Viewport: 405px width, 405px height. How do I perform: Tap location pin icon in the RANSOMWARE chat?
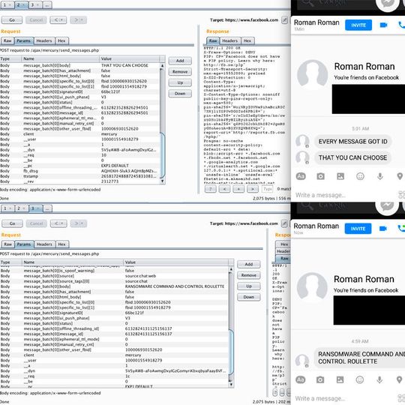pos(399,379)
